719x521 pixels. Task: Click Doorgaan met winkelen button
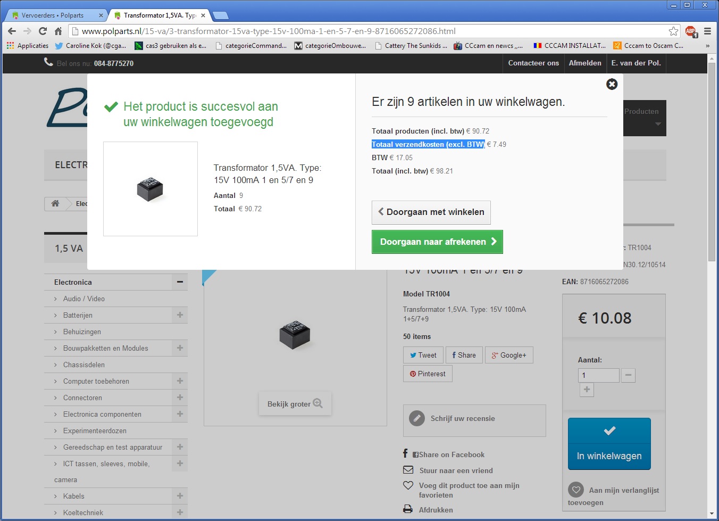coord(431,212)
